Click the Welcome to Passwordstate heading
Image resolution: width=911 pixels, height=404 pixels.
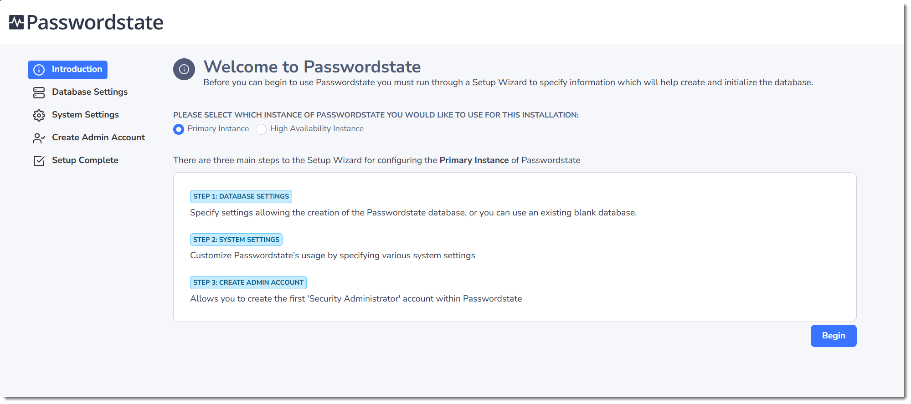click(312, 67)
